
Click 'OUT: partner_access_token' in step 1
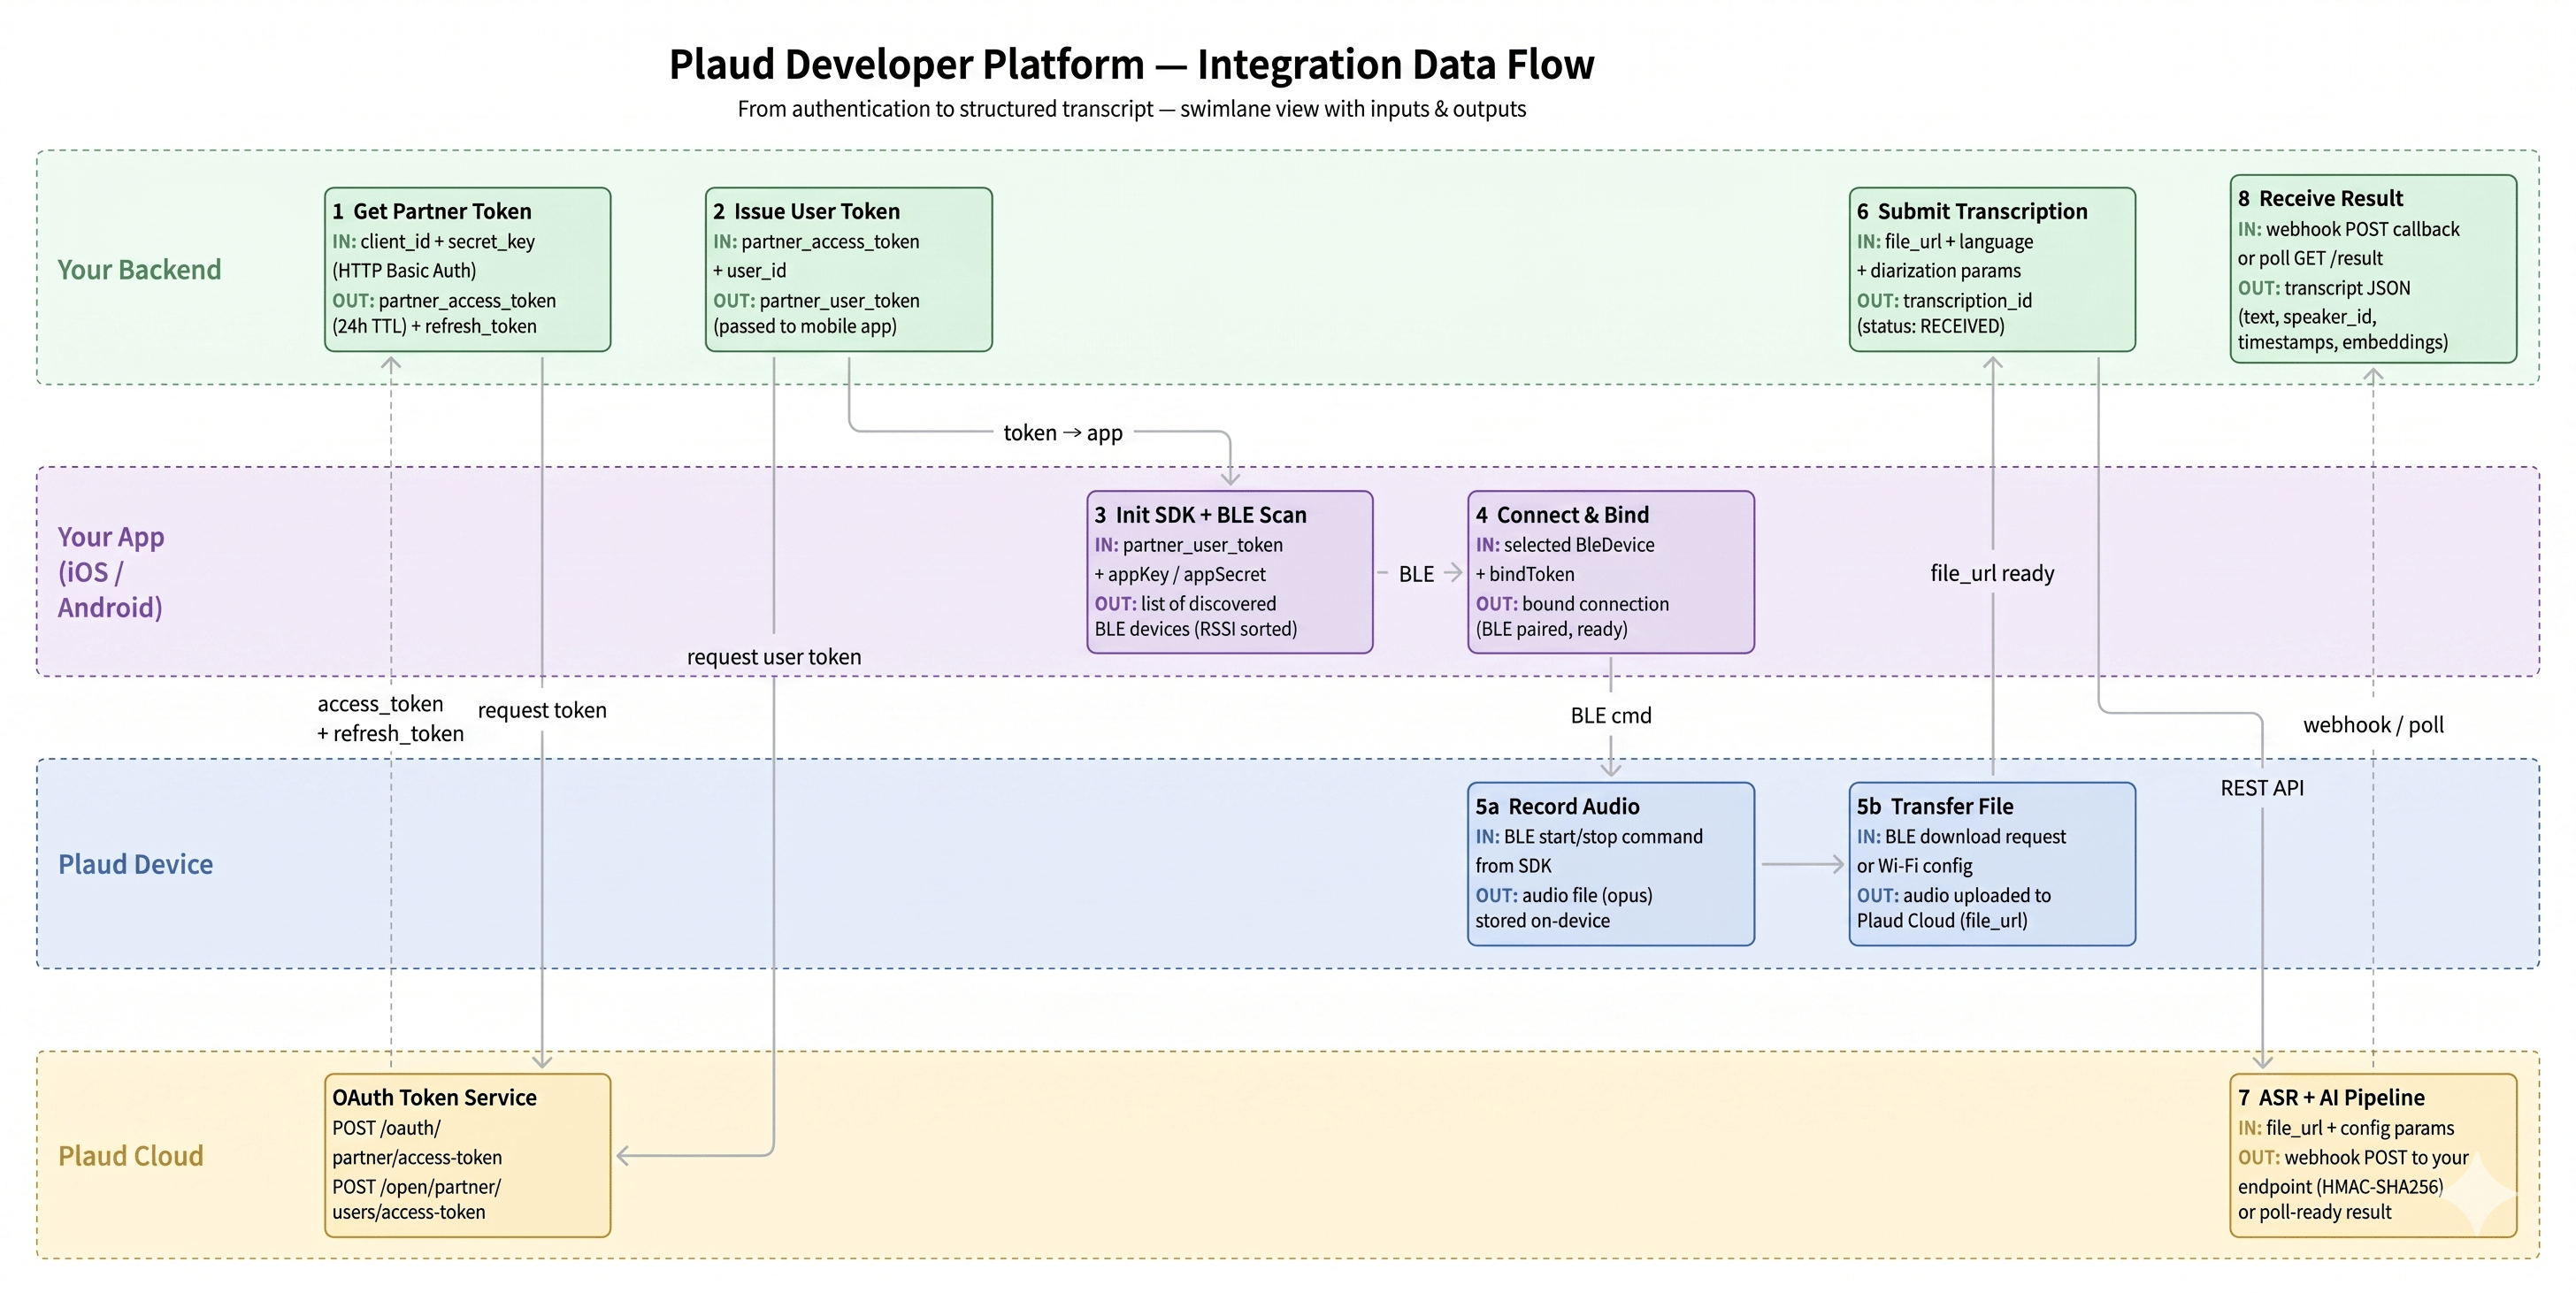pos(444,300)
